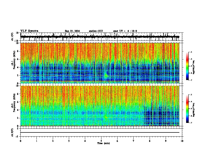Click the "-7" tick on ch.2 colorbar
The height and width of the screenshot is (158, 205).
pyautogui.click(x=191, y=123)
